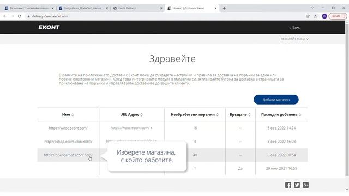
Task: Click the date 8 фев 2022 08:54
Action: point(281,155)
